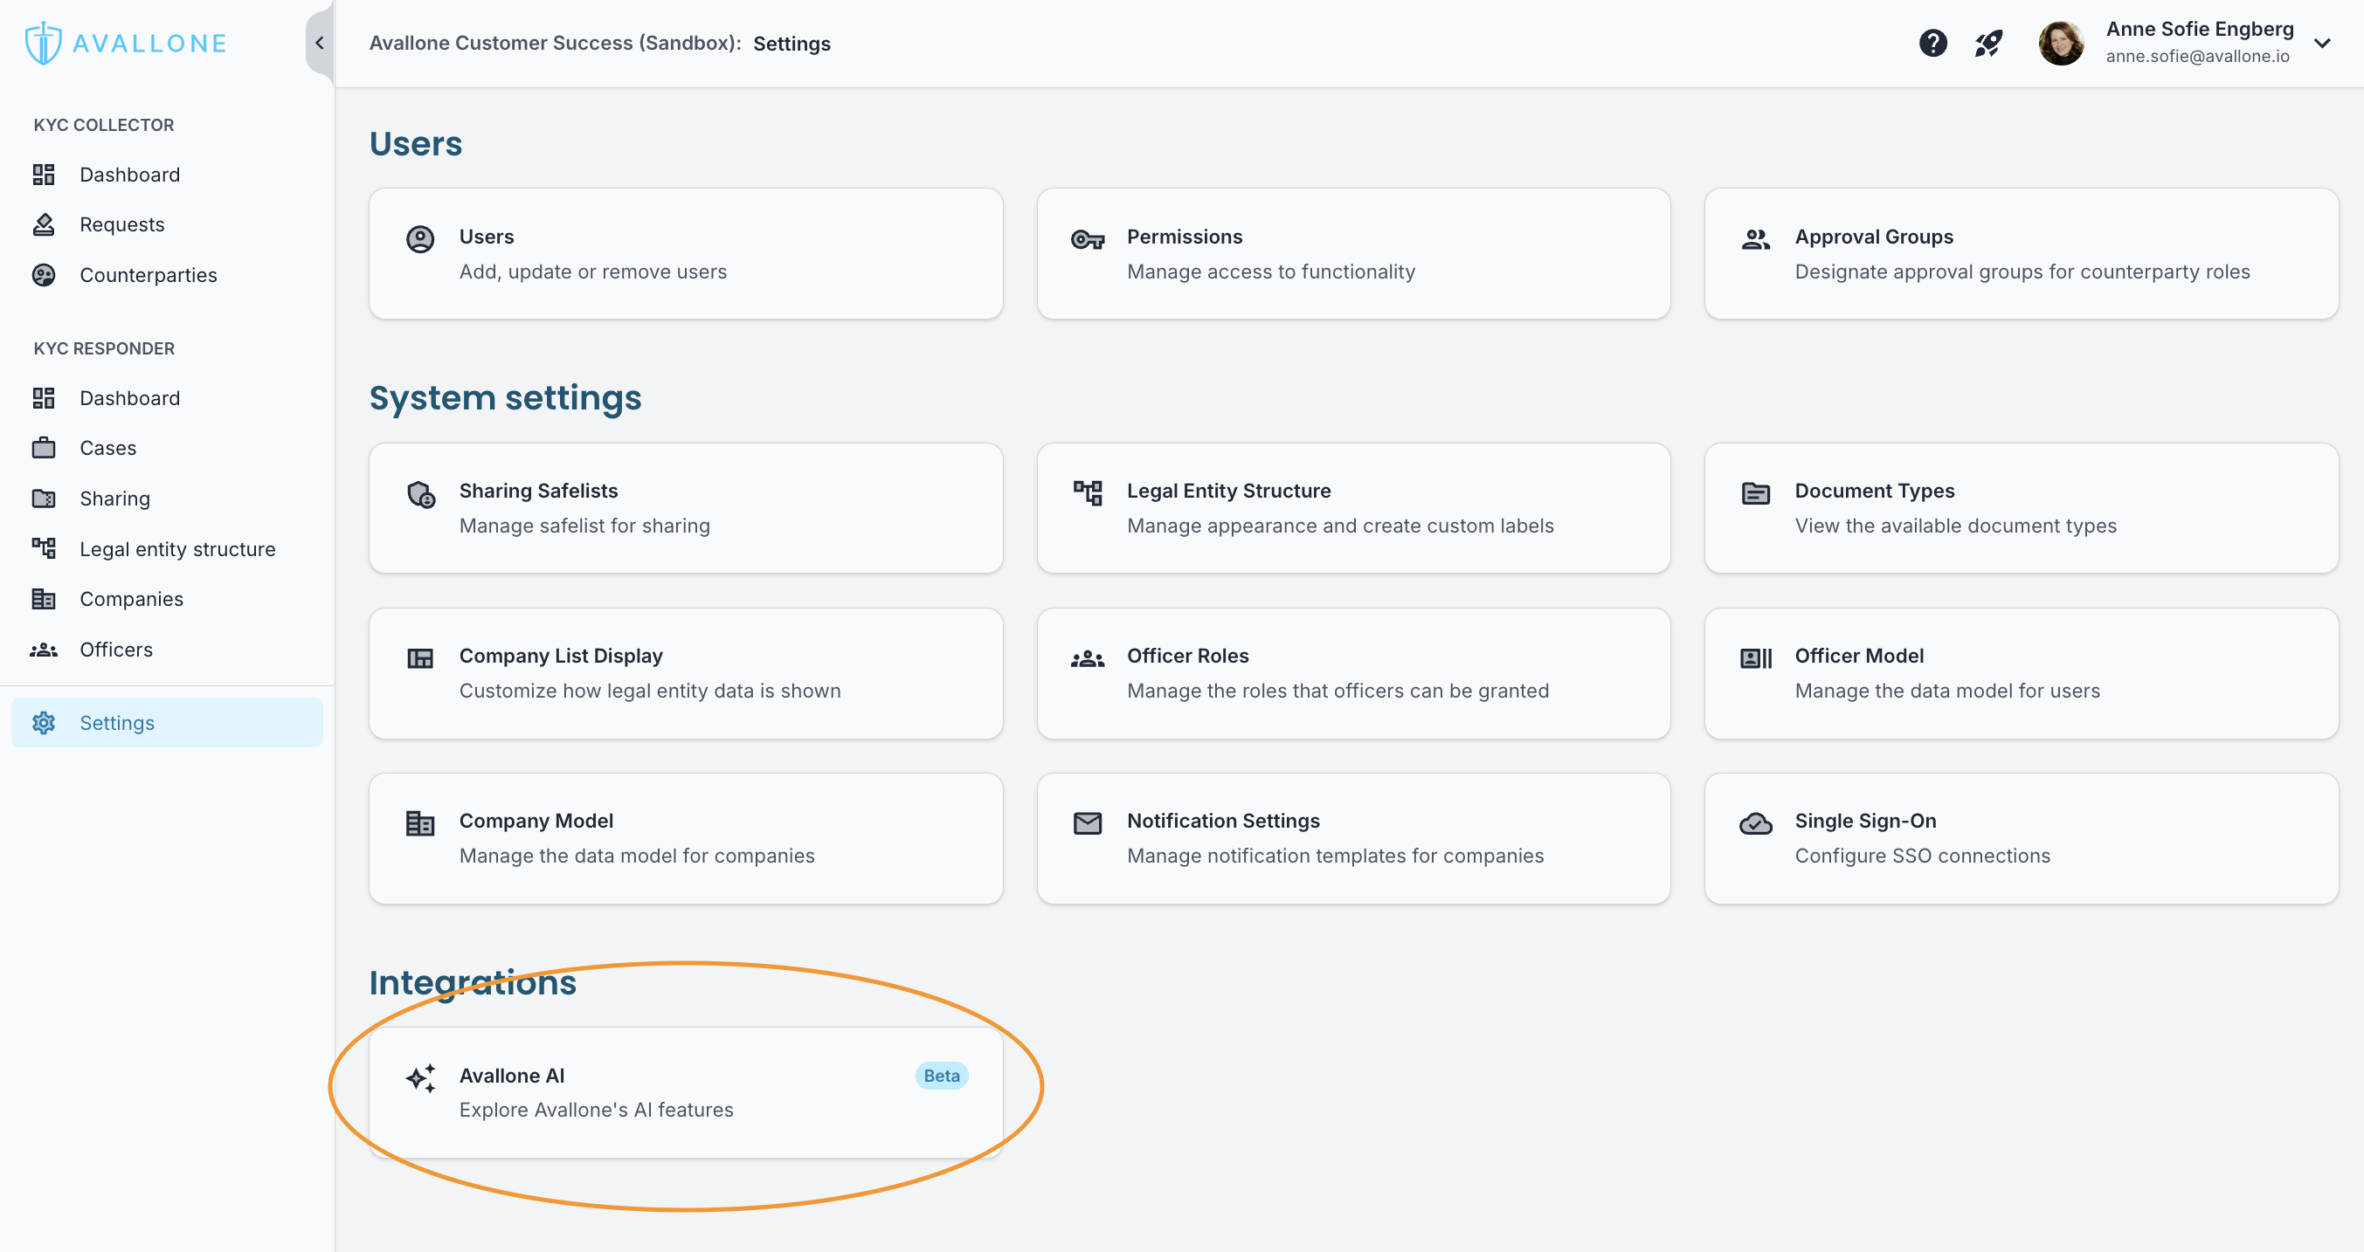Click the Users person-circle icon

[420, 239]
